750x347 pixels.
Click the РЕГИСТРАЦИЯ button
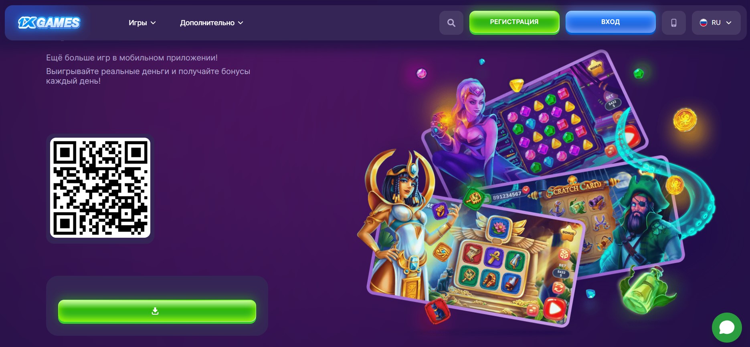pyautogui.click(x=514, y=22)
